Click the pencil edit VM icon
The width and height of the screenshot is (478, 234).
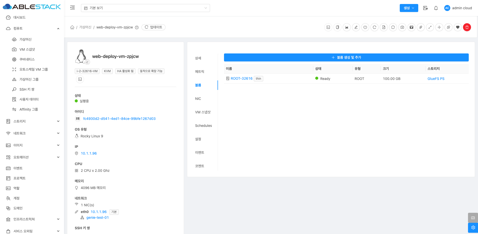click(x=356, y=27)
